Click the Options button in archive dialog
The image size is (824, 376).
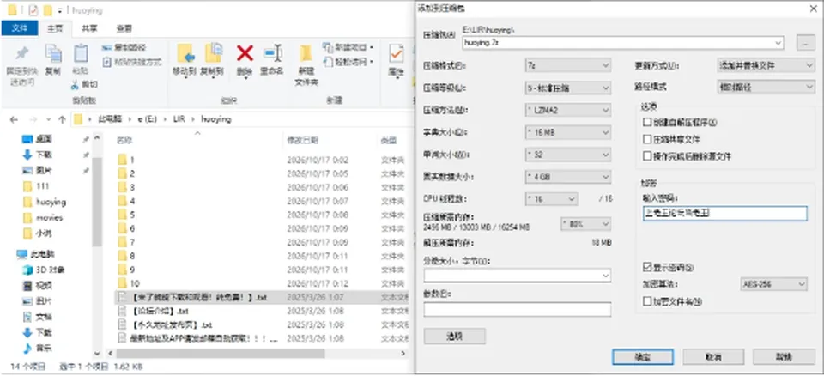pyautogui.click(x=455, y=336)
